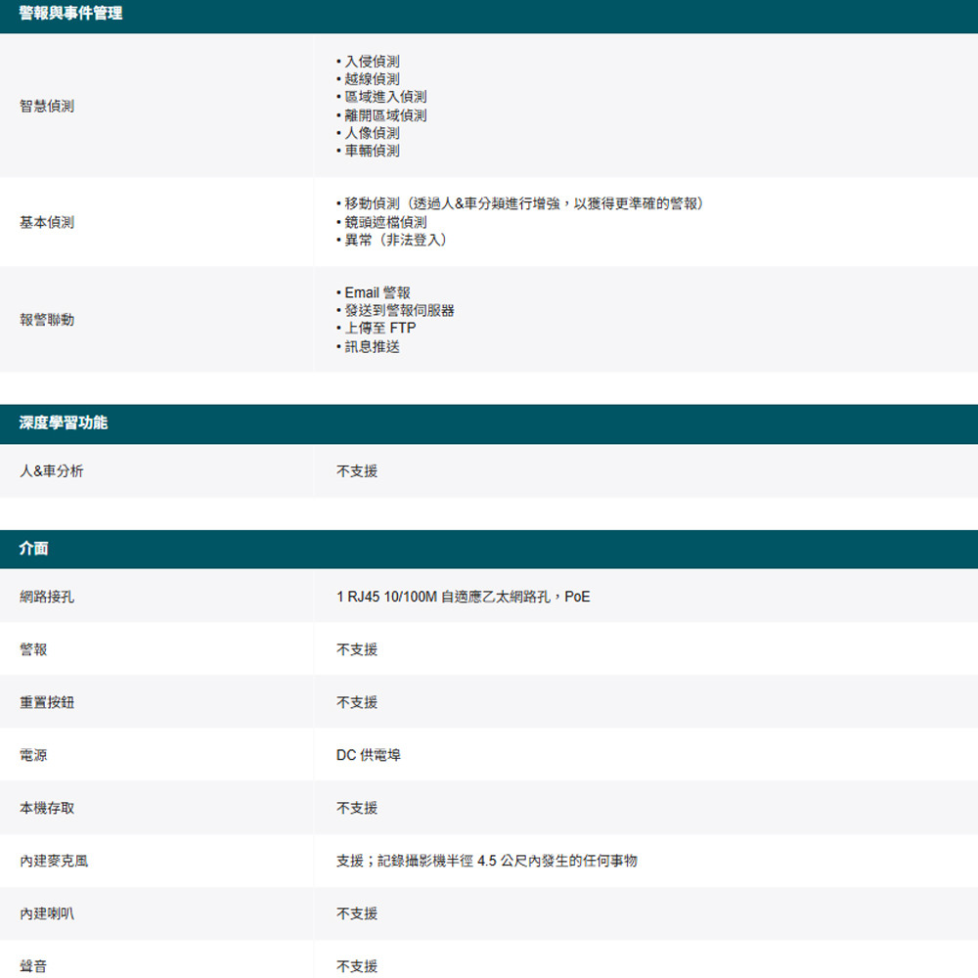Screen dimensions: 978x978
Task: Click the Email 警報 list entry
Action: [x=377, y=292]
